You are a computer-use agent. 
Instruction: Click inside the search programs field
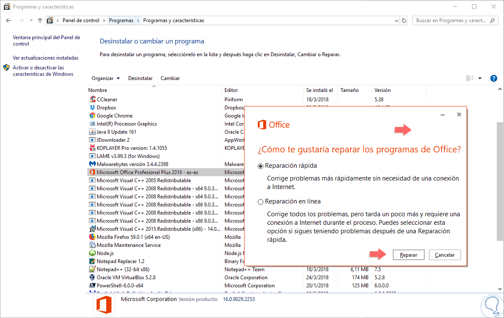[447, 20]
